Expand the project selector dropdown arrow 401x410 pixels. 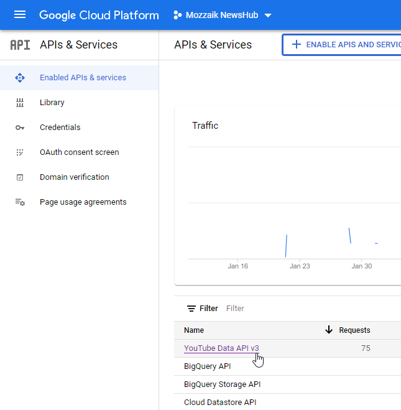(x=268, y=16)
